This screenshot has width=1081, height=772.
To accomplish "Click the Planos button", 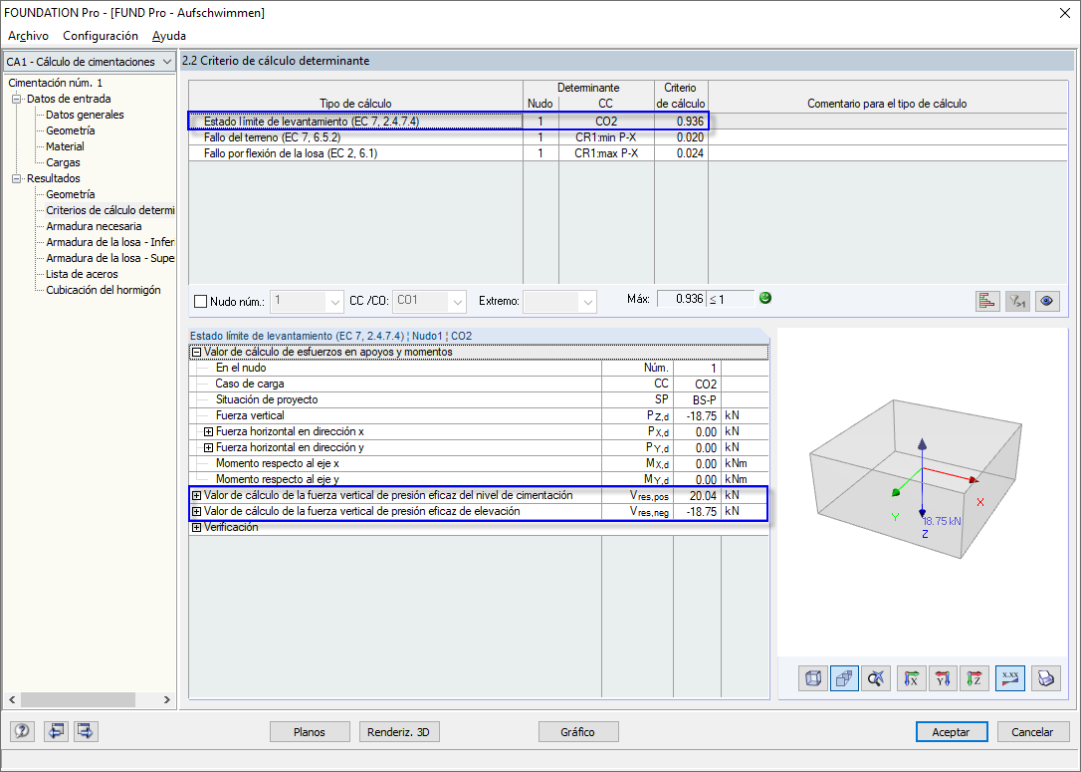I will click(x=310, y=731).
